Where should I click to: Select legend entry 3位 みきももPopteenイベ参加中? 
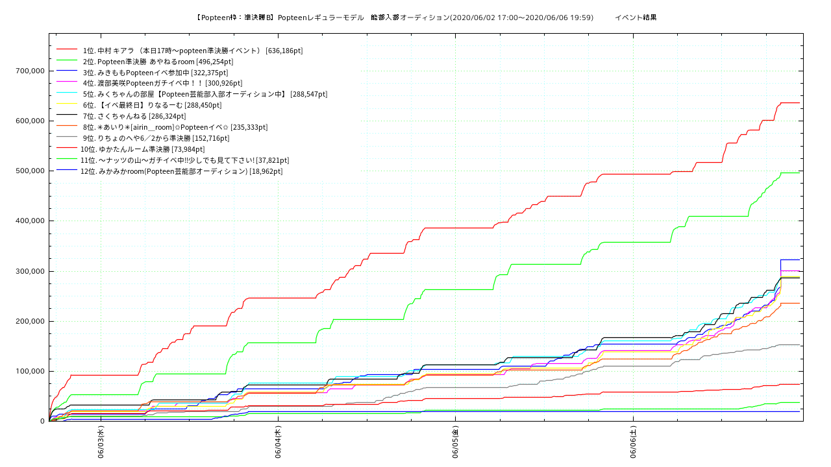[155, 73]
